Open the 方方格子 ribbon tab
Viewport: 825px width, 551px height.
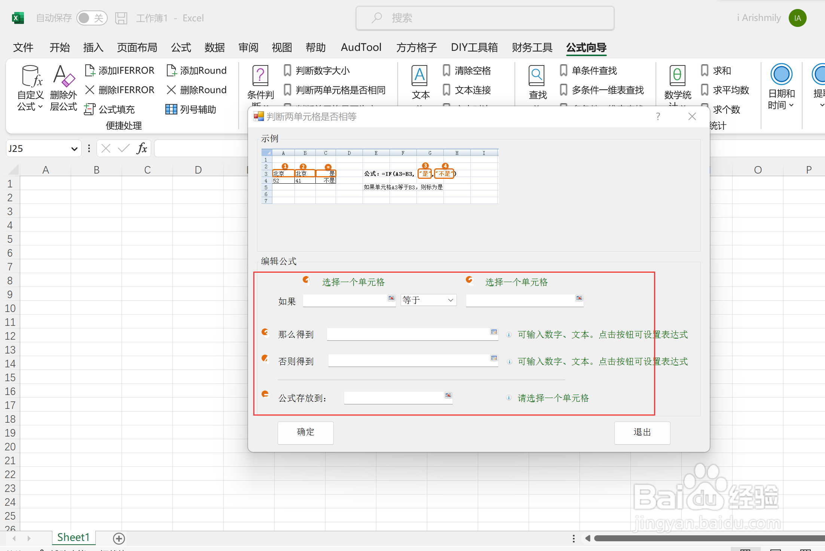click(416, 48)
